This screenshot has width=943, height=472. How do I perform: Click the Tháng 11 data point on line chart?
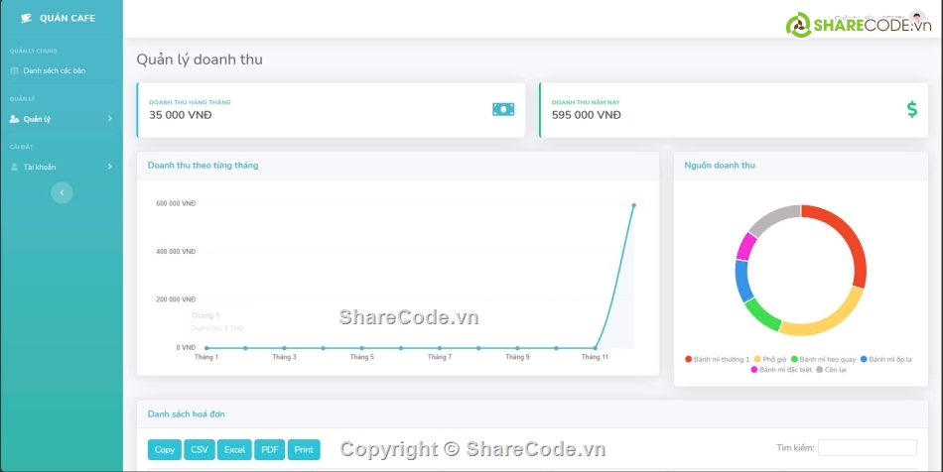[595, 348]
